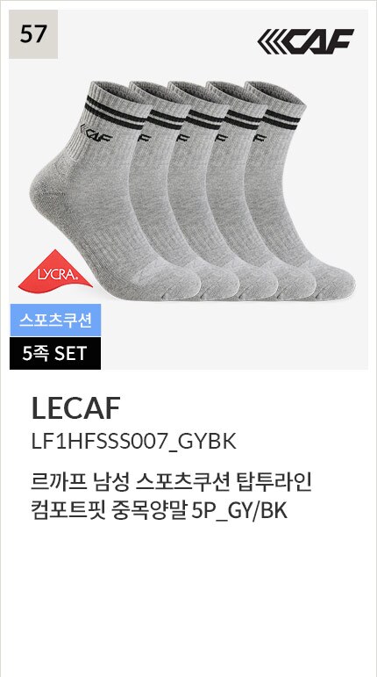377x677 pixels.
Task: Select the number 57 rank badge
Action: pyautogui.click(x=33, y=34)
